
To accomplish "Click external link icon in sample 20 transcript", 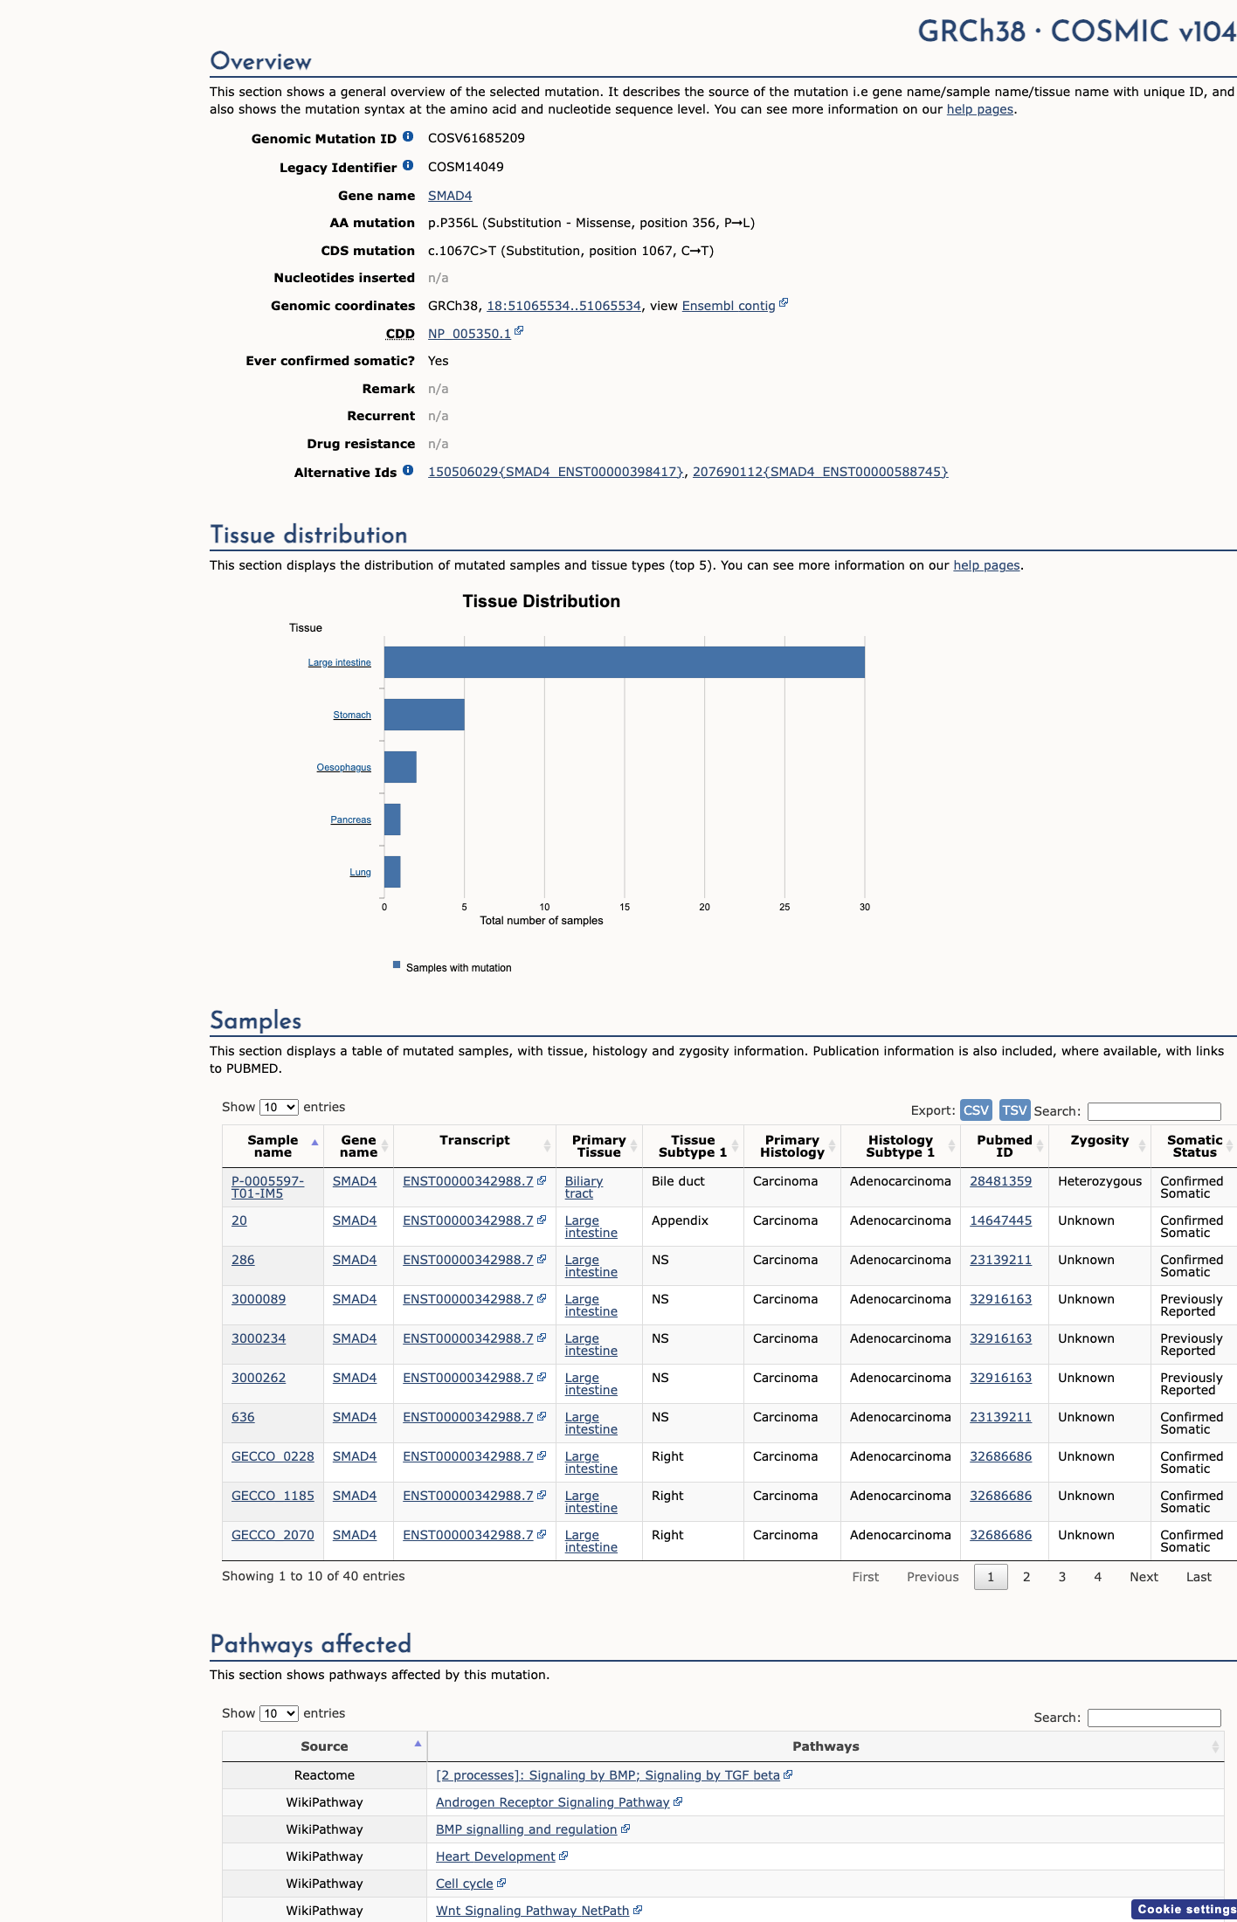I will (542, 1220).
